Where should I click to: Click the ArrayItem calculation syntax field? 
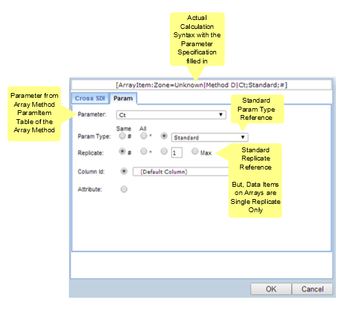tap(202, 85)
